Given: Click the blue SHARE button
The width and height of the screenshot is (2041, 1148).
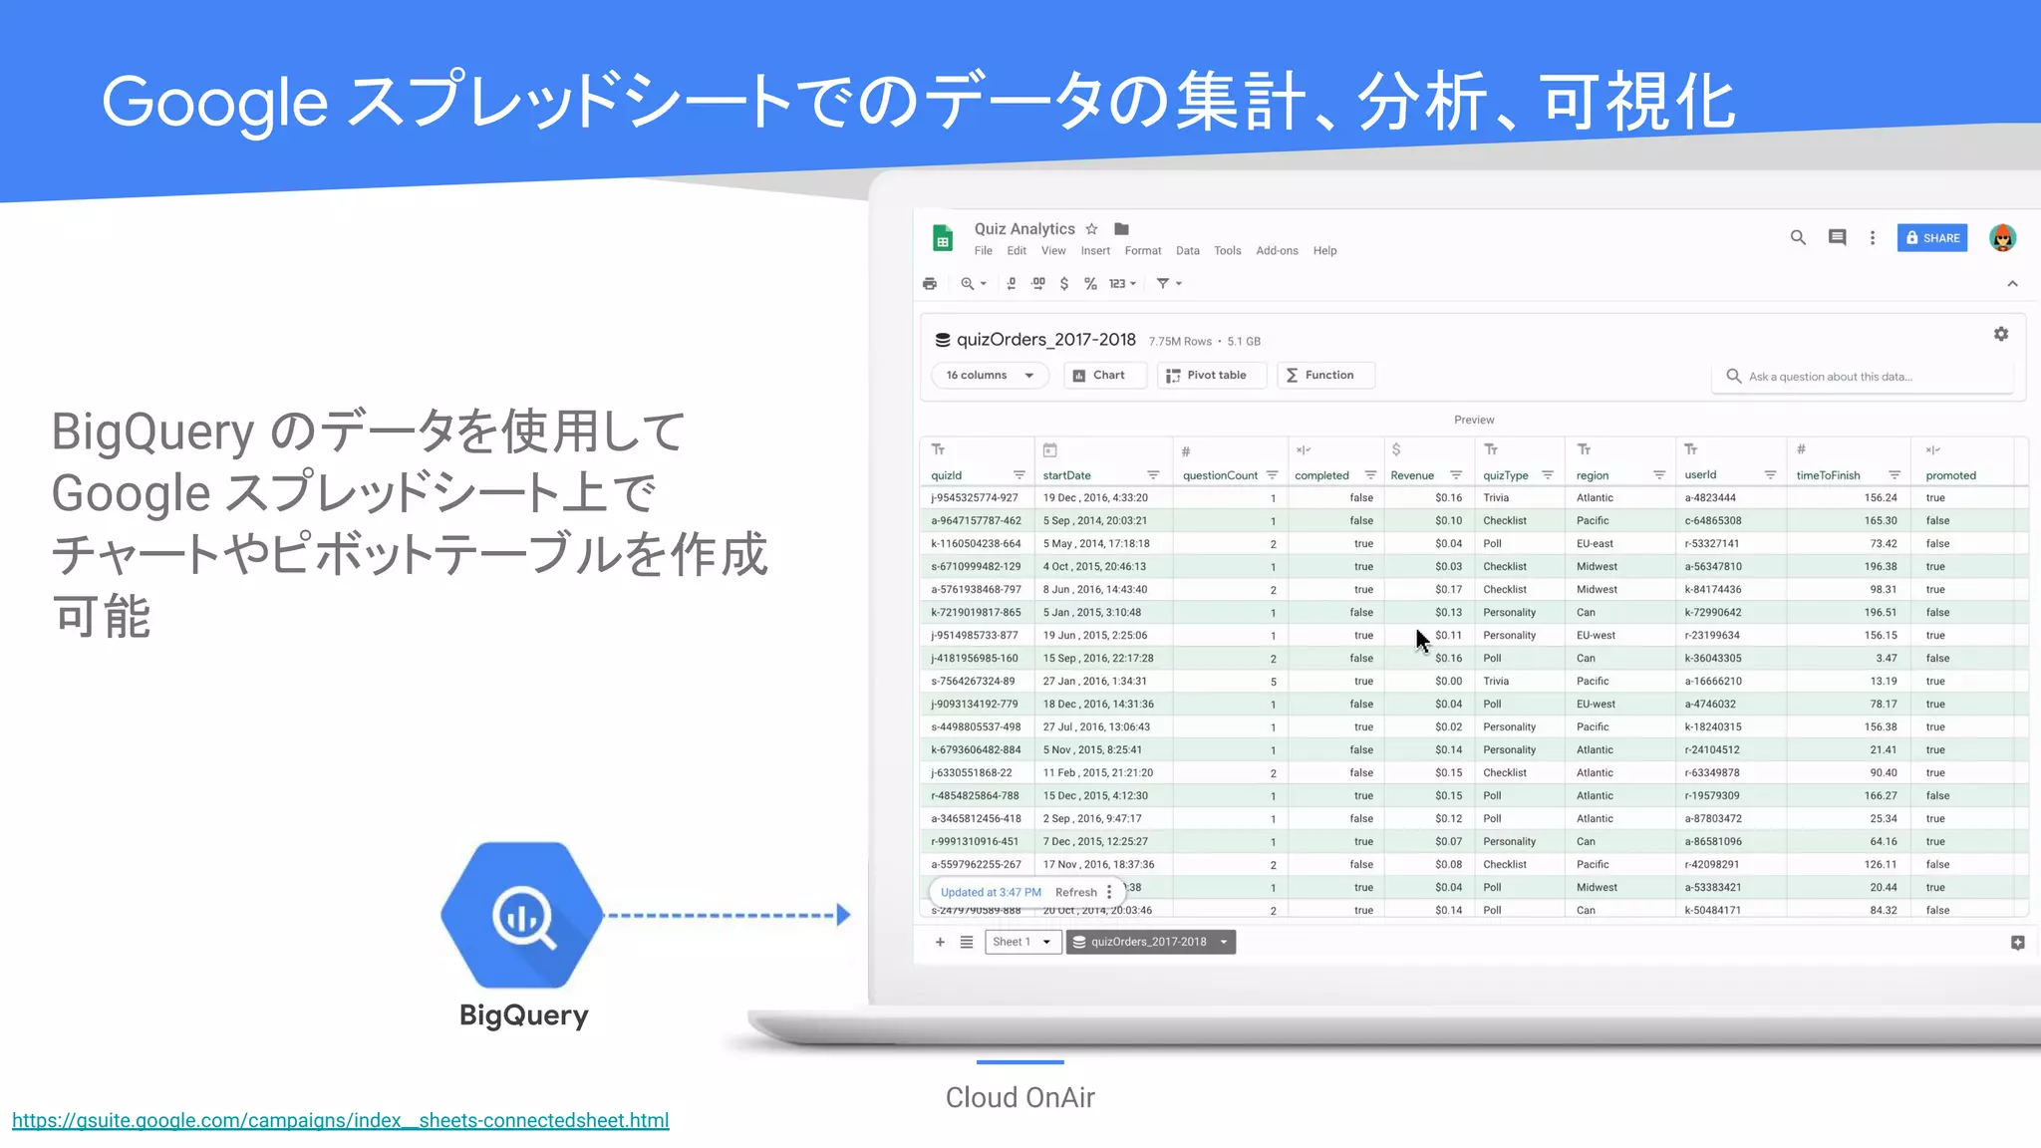Looking at the screenshot, I should tap(1932, 237).
